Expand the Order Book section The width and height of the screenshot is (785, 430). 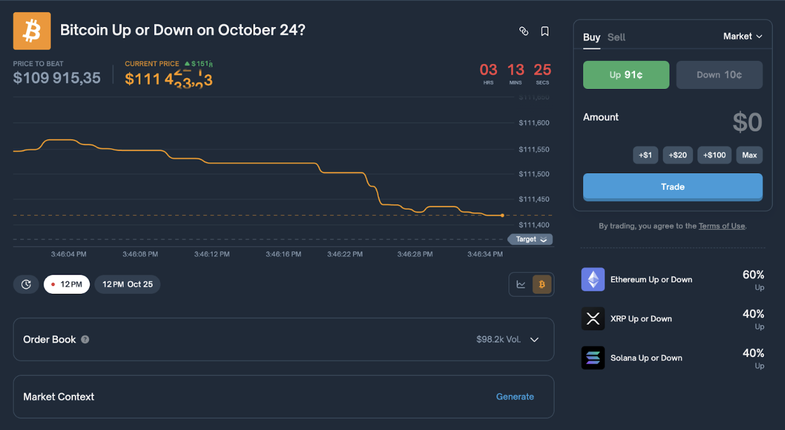pos(534,339)
